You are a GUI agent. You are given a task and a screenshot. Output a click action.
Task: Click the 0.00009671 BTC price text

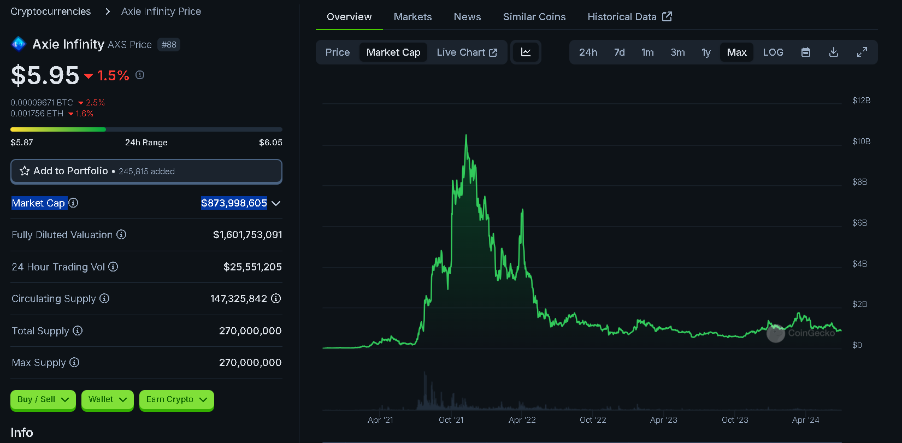[42, 103]
